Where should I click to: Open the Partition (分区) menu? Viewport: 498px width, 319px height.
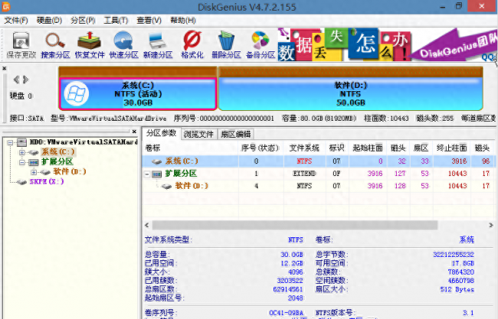click(x=83, y=21)
